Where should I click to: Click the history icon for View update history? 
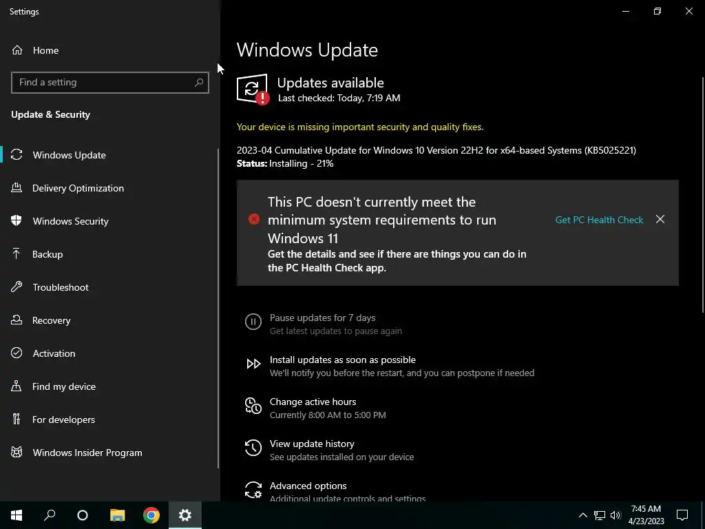[253, 448]
